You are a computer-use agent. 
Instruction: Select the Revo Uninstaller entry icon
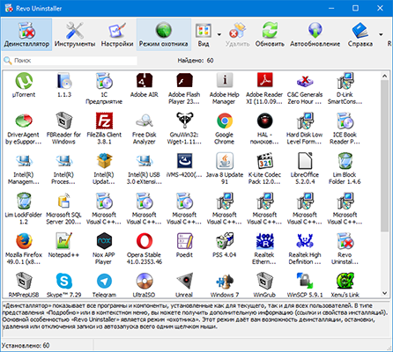[345, 241]
